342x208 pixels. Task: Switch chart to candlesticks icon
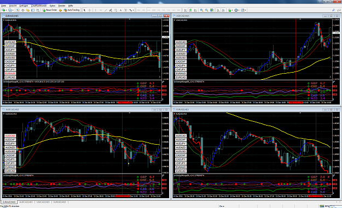click(190, 10)
